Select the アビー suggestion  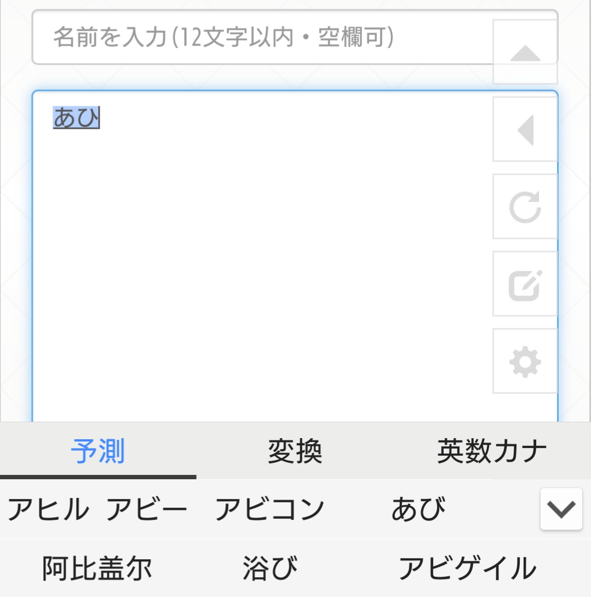click(x=146, y=510)
